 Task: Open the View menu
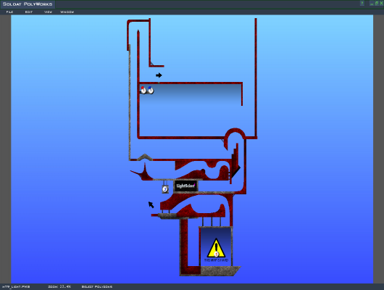pos(48,12)
